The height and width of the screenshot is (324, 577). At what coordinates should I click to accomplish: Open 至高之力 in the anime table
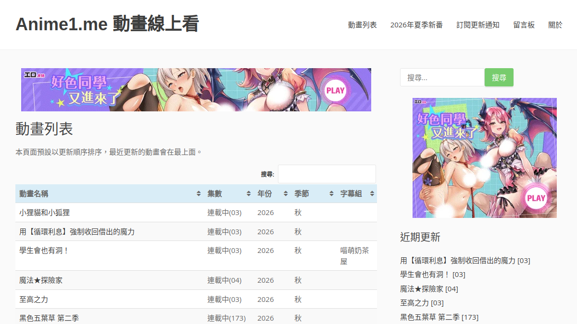click(34, 300)
